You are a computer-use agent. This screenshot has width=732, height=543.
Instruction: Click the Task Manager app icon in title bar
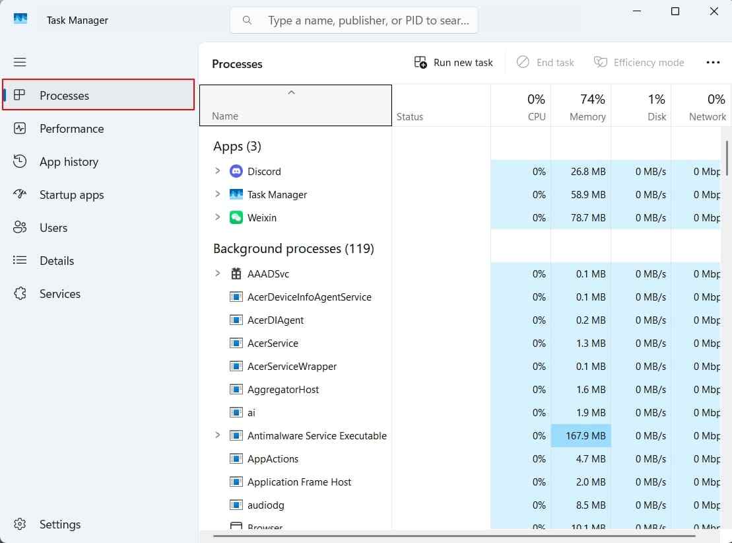click(x=20, y=18)
